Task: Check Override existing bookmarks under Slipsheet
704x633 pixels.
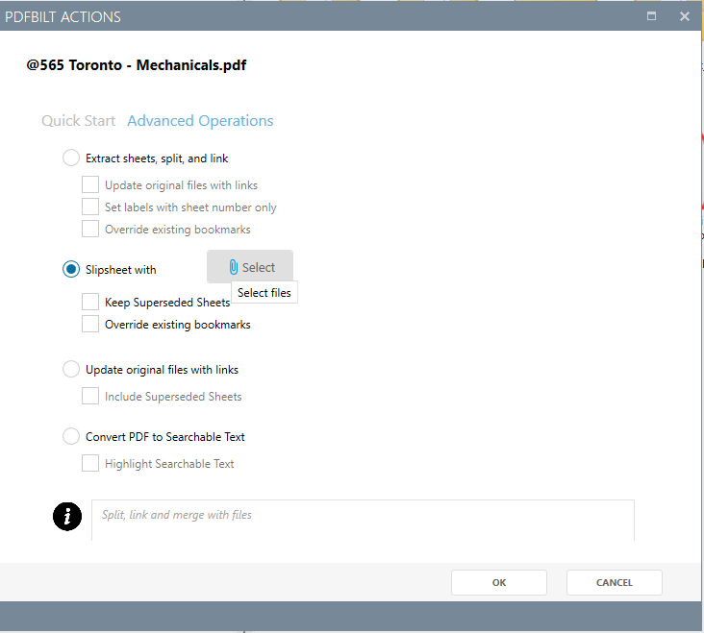Action: click(x=90, y=324)
